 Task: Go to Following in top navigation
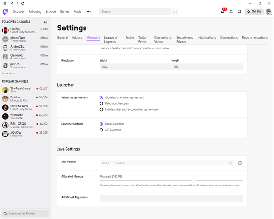(35, 12)
